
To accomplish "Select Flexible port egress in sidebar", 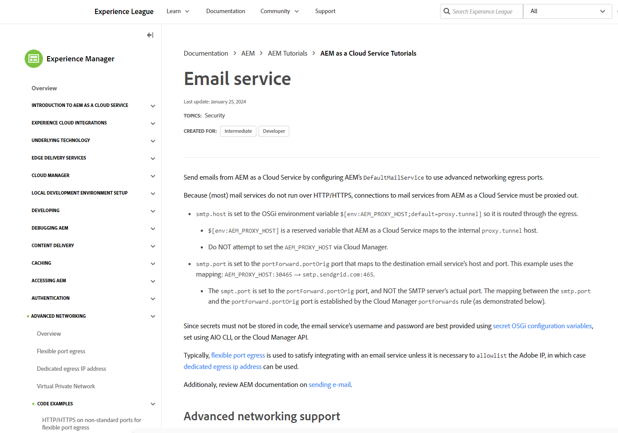I will [61, 351].
